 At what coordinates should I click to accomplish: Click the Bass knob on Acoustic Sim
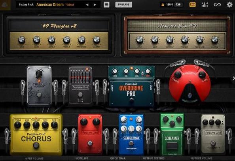[x=155, y=40]
